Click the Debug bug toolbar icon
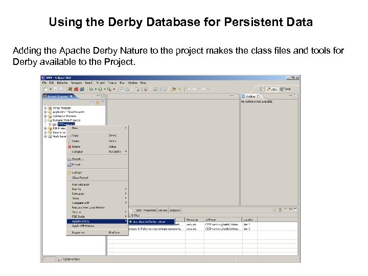 point(91,89)
